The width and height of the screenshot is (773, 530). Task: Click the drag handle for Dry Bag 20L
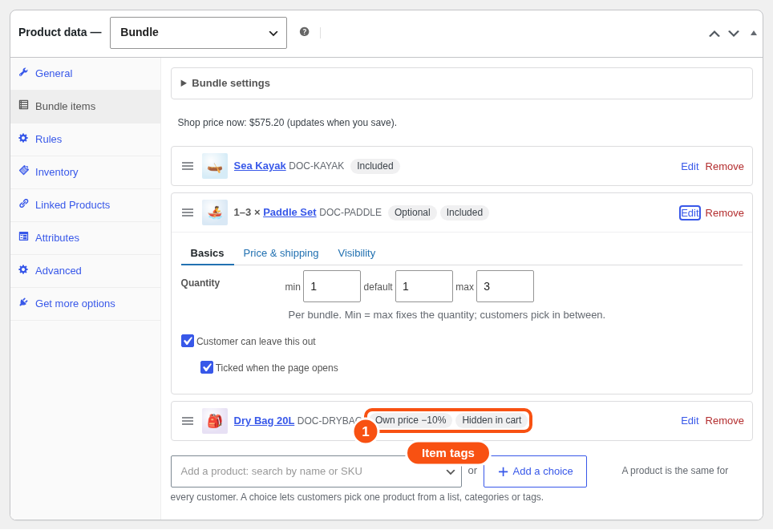coord(188,421)
